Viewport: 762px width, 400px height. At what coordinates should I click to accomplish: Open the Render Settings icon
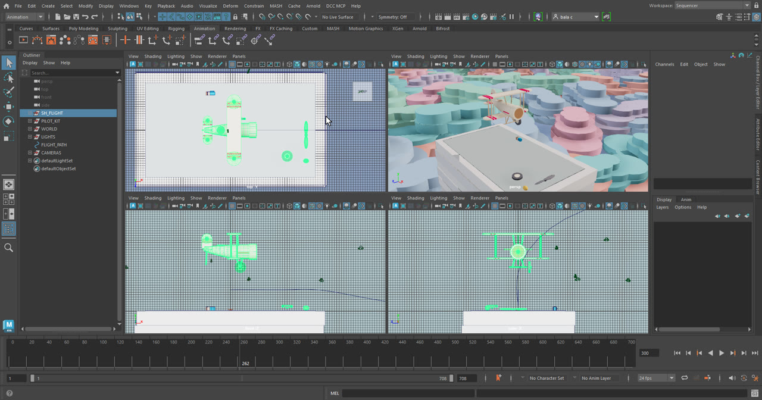click(466, 17)
